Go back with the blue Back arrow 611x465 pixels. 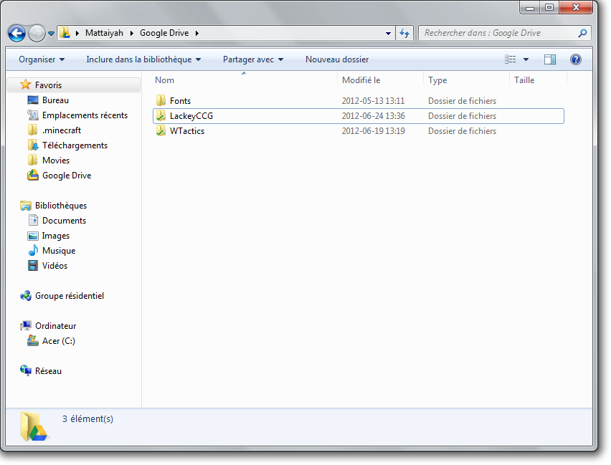(16, 33)
